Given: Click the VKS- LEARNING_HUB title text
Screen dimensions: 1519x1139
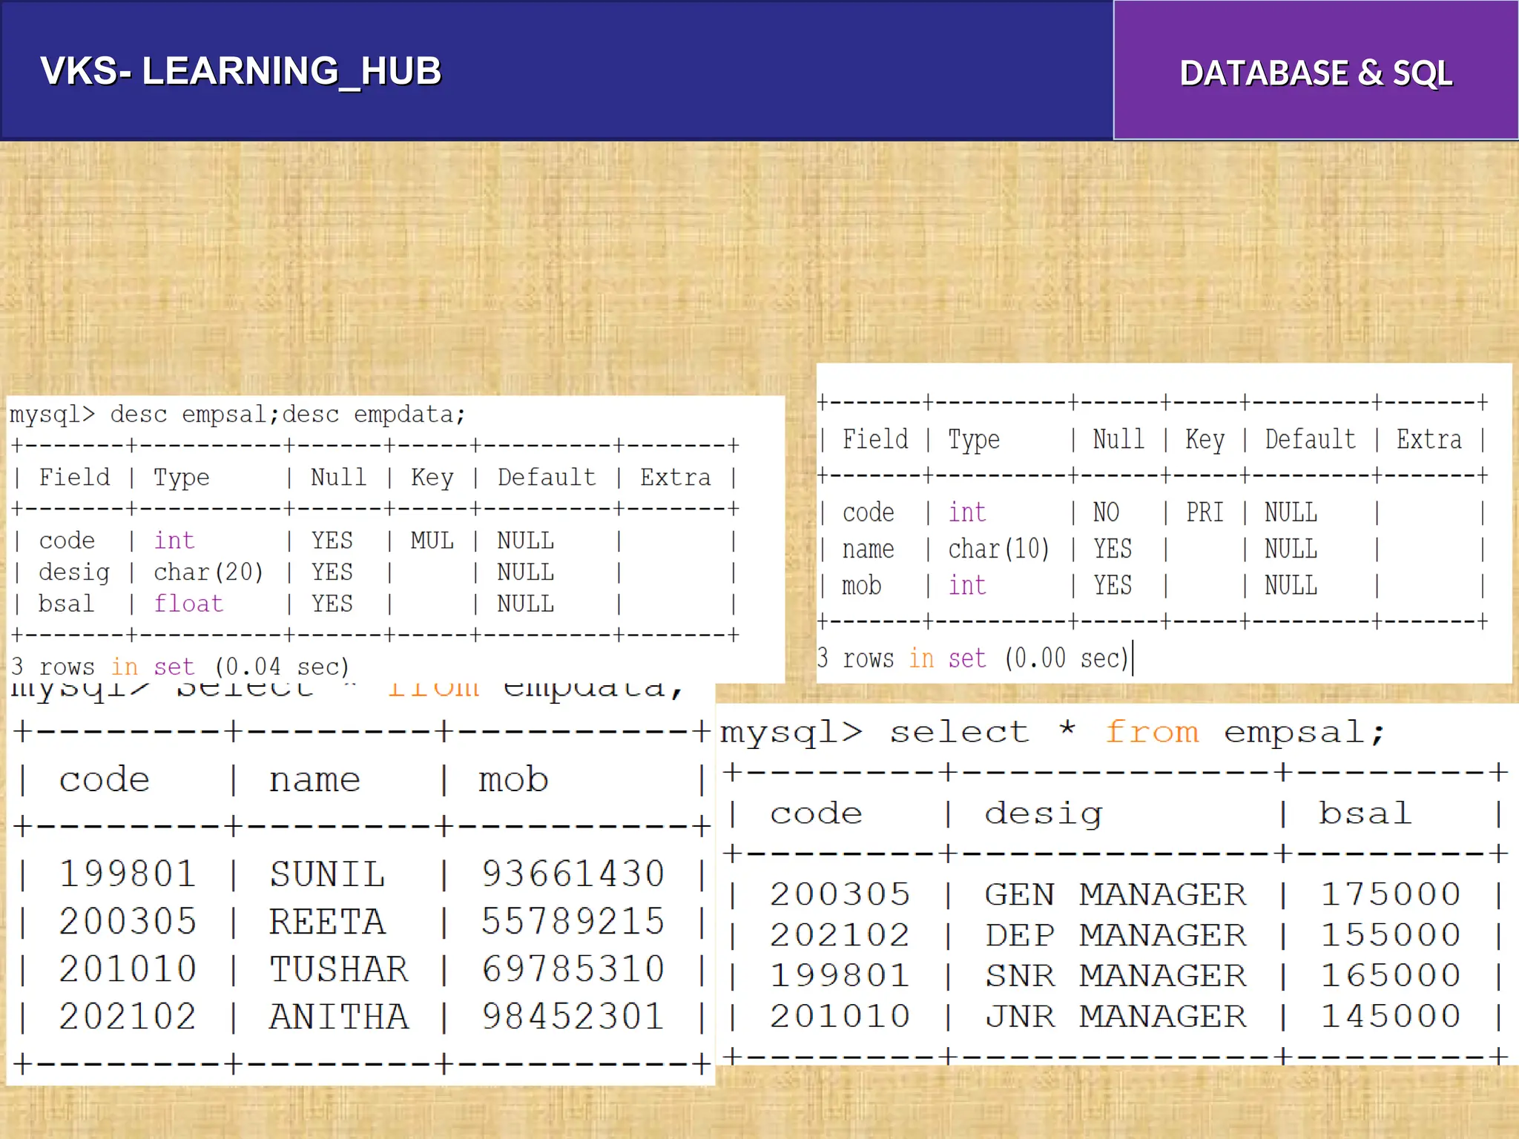Looking at the screenshot, I should 241,71.
